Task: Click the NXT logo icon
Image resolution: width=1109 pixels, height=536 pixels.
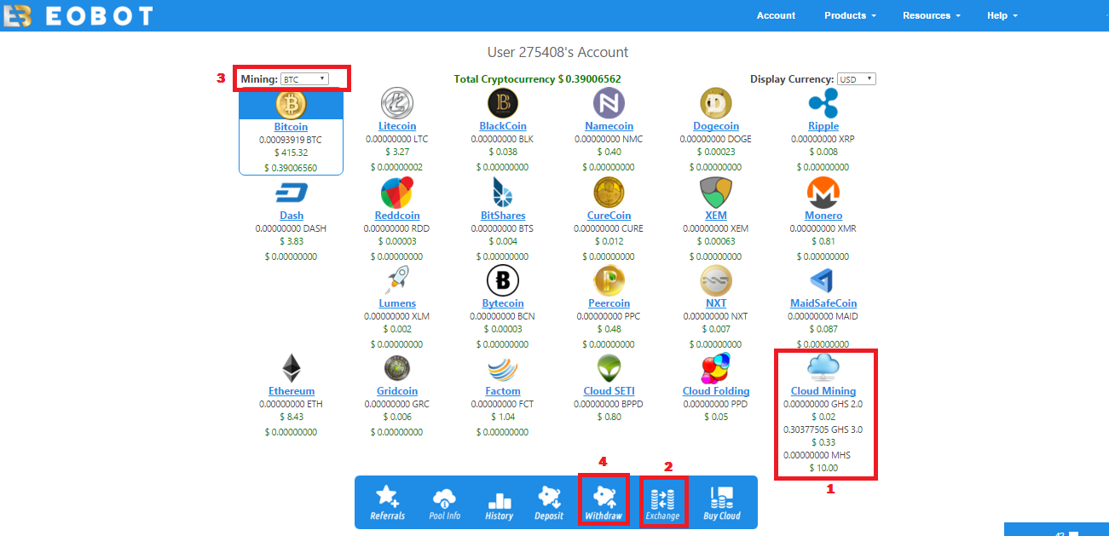Action: pyautogui.click(x=716, y=280)
